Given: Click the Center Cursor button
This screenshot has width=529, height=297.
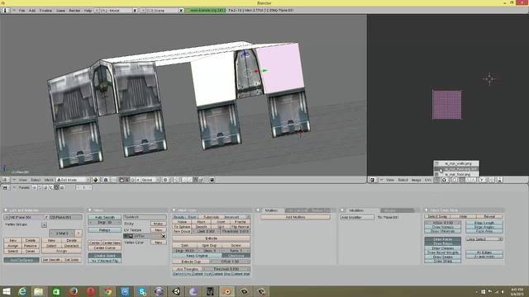Looking at the screenshot, I should coord(105,247).
